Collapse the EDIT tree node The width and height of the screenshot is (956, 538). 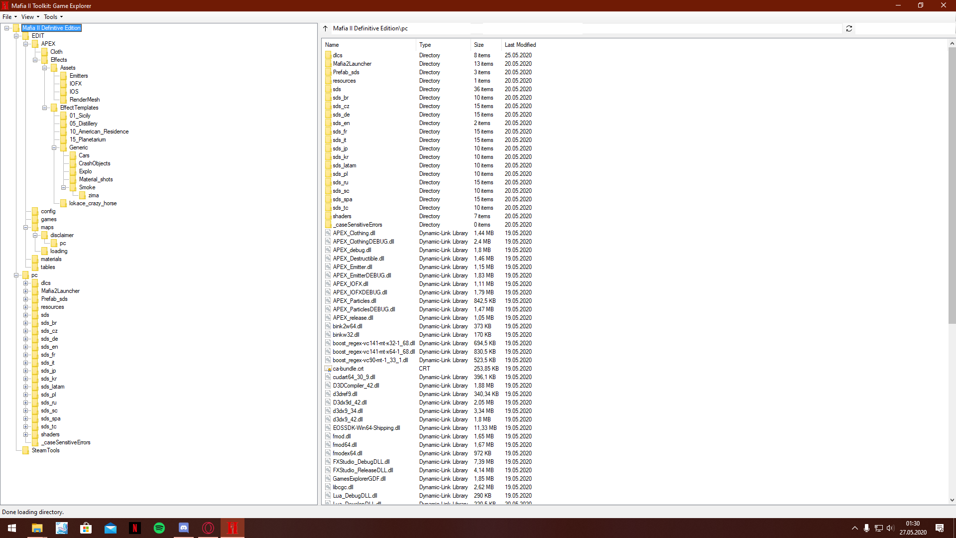pos(16,36)
